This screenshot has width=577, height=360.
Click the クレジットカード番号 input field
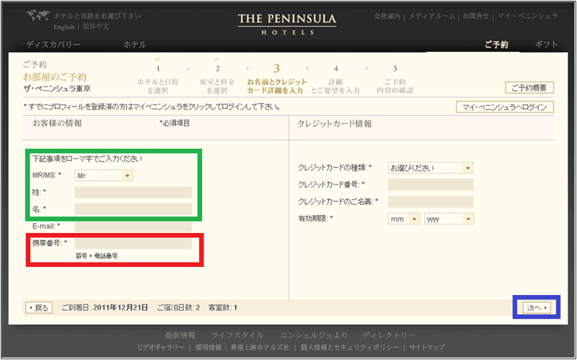click(x=431, y=185)
